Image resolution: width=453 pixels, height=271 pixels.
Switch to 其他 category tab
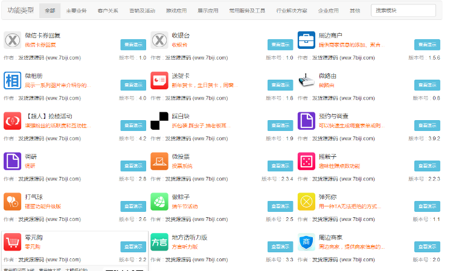coord(355,11)
